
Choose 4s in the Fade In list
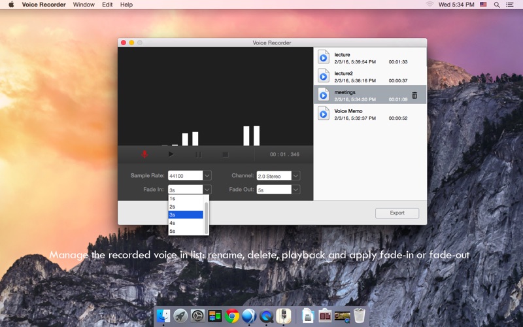(x=186, y=223)
